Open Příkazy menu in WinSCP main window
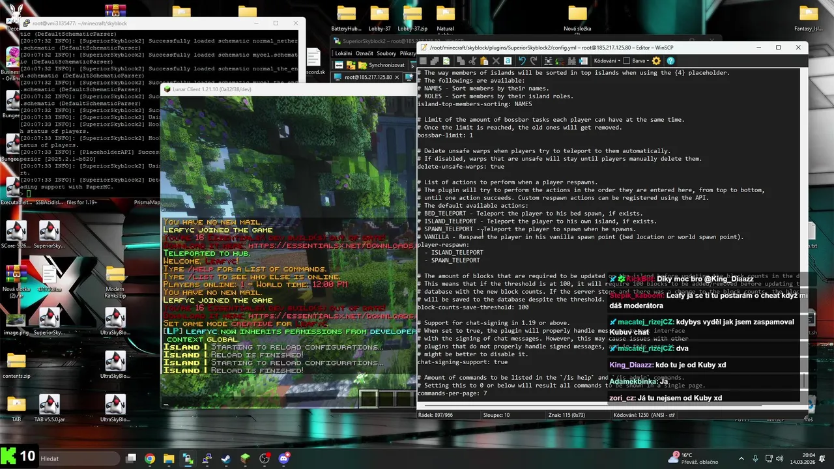 point(408,53)
